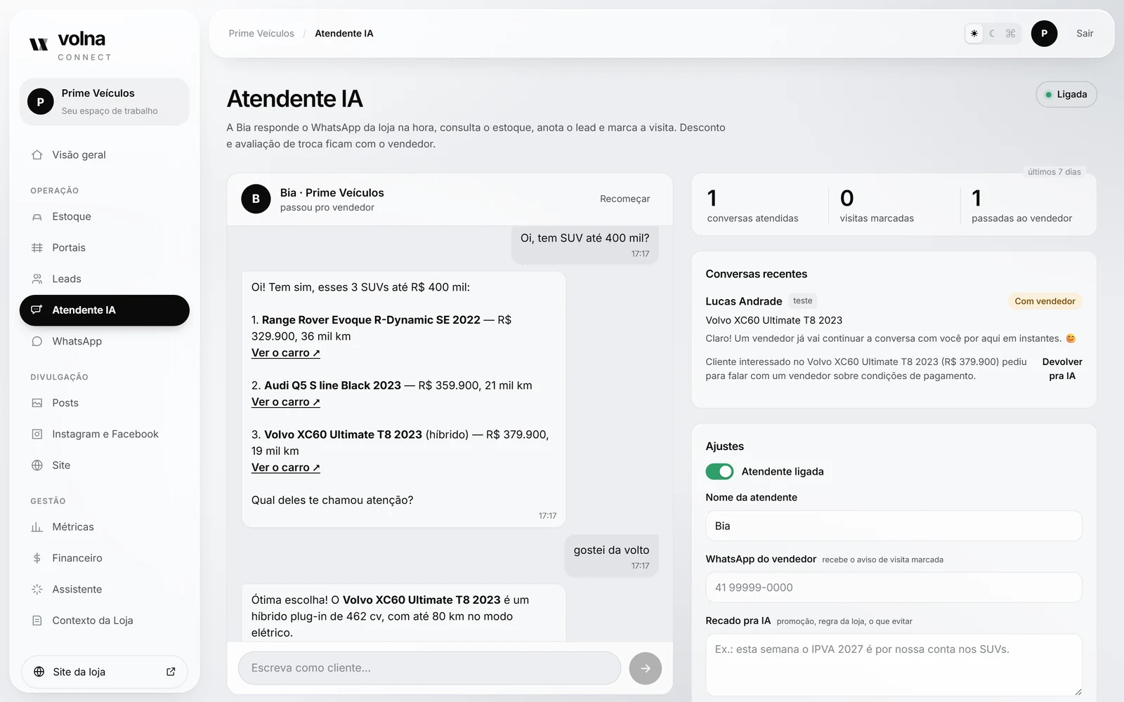Open the Prime Veículos workspace switcher

coord(105,102)
